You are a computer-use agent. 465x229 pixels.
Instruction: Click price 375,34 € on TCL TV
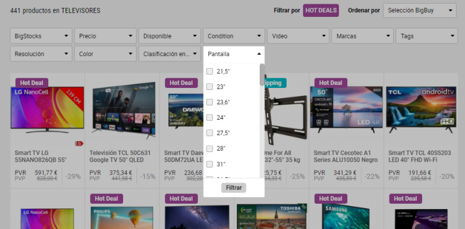[x=121, y=172]
